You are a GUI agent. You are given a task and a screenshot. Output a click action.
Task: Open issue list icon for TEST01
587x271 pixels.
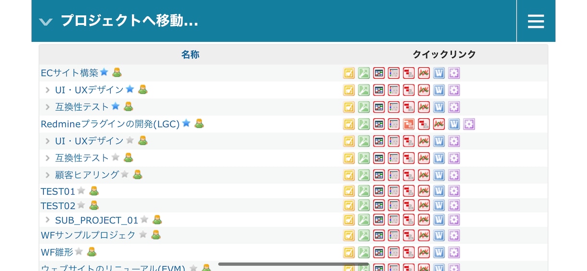(x=394, y=191)
